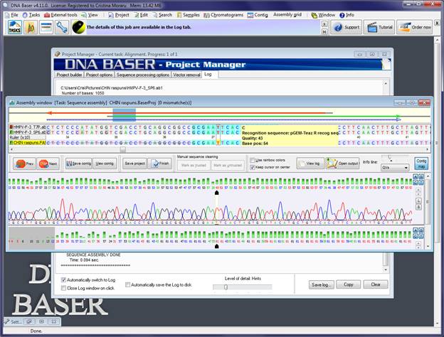444x337 pixels.
Task: Click the Save log button
Action: click(321, 284)
